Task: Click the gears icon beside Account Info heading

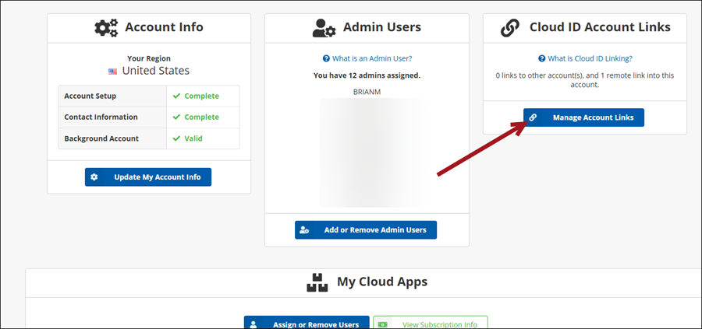Action: [105, 27]
